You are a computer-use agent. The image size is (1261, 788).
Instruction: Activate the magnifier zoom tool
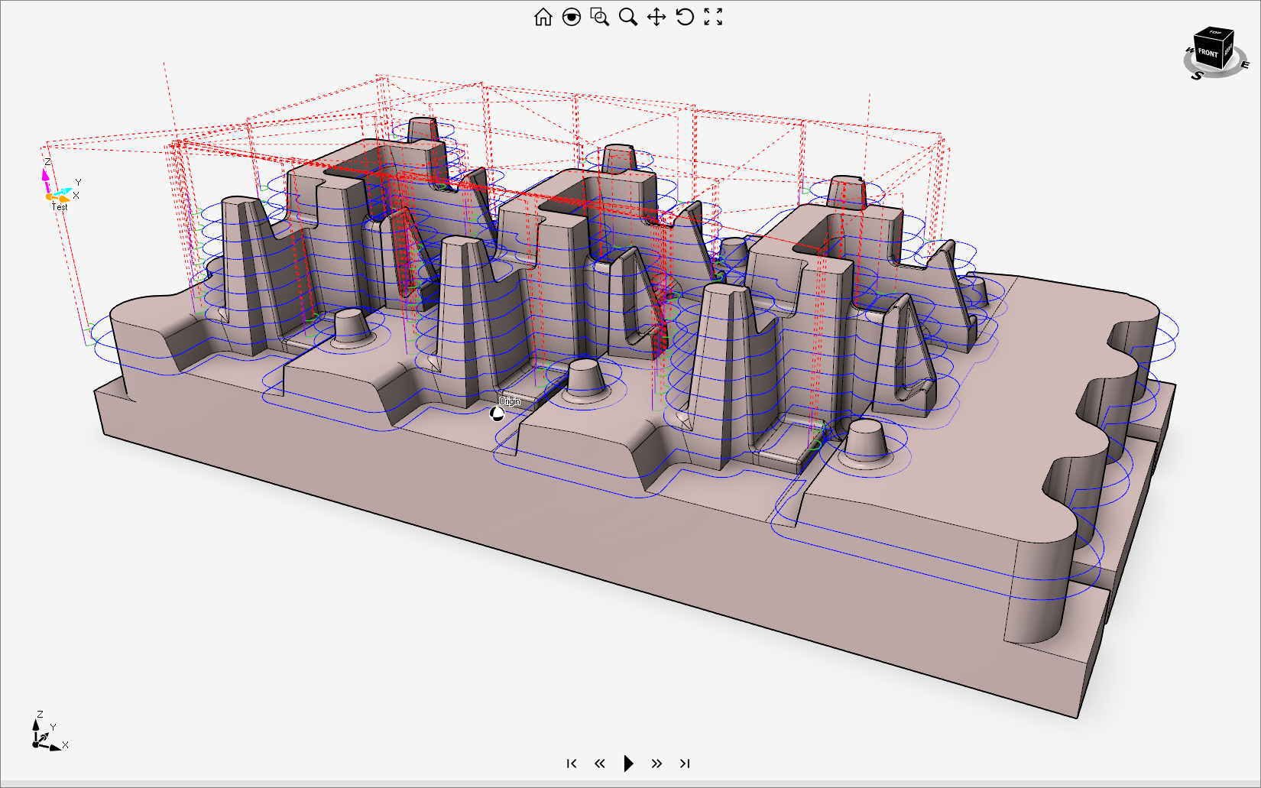click(628, 17)
